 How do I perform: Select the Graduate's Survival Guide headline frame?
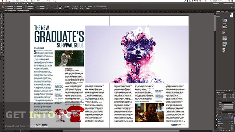(59, 36)
